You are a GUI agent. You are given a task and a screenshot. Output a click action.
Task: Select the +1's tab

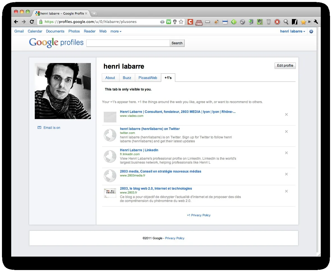click(168, 78)
